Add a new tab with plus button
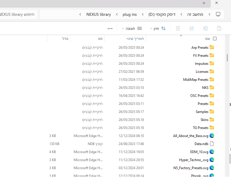 (x=204, y=3)
